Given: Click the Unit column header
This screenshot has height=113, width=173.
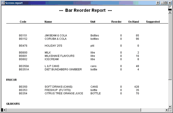Looking at the screenshot, I should [x=93, y=22].
